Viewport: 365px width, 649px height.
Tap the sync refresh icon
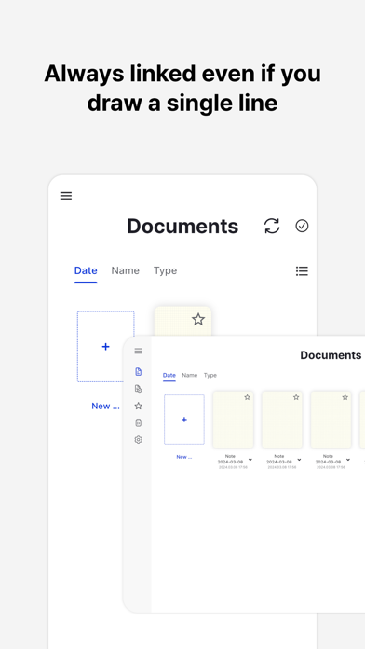pyautogui.click(x=272, y=226)
